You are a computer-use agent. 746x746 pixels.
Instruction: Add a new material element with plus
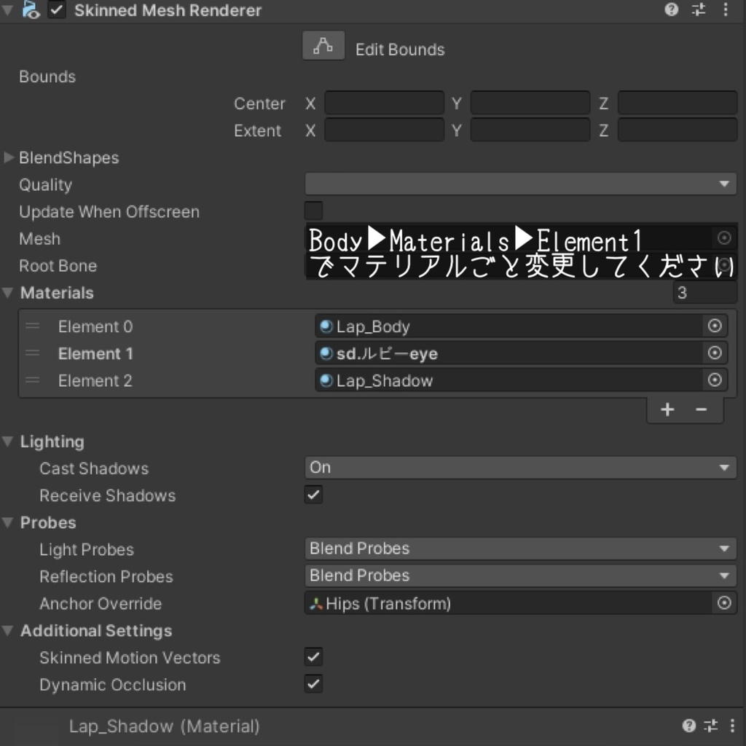[667, 409]
